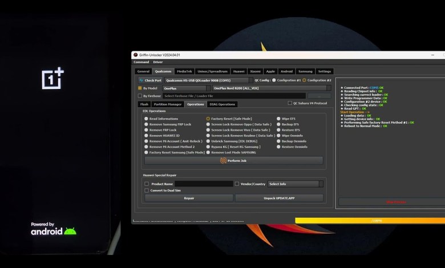Viewport: 445px width, 268px height.
Task: Switch to the Flash sub-tab
Action: (x=144, y=104)
